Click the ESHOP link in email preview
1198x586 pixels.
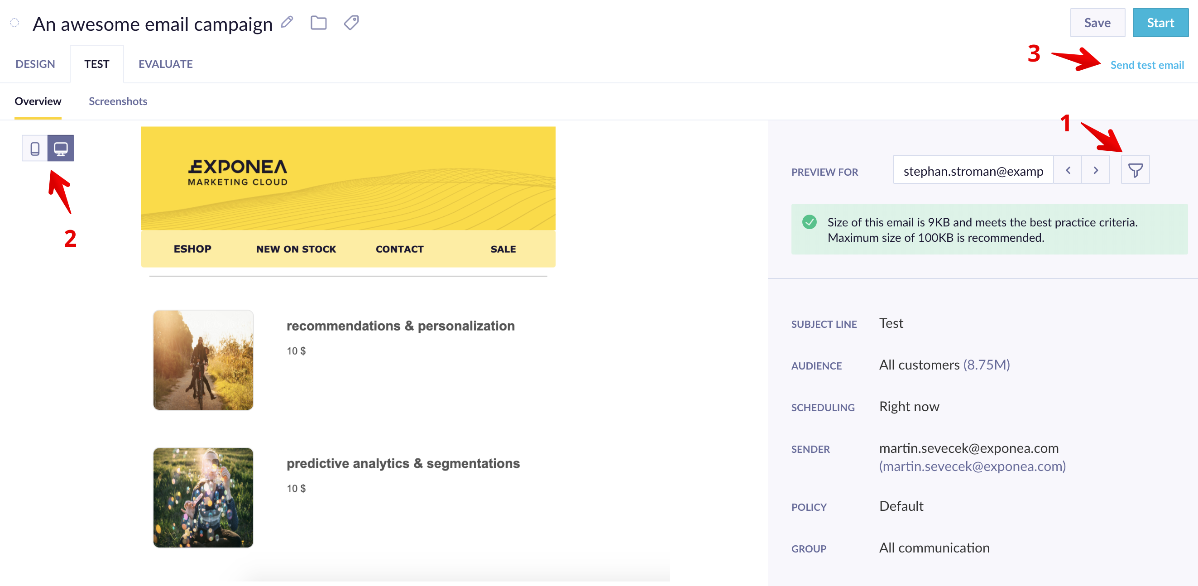click(x=192, y=249)
